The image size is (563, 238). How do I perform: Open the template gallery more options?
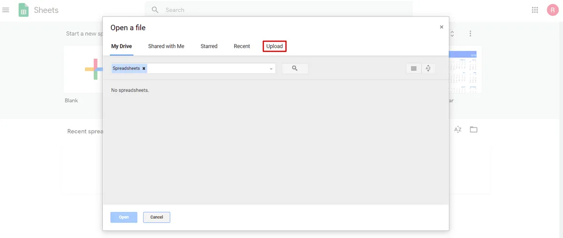(x=470, y=34)
